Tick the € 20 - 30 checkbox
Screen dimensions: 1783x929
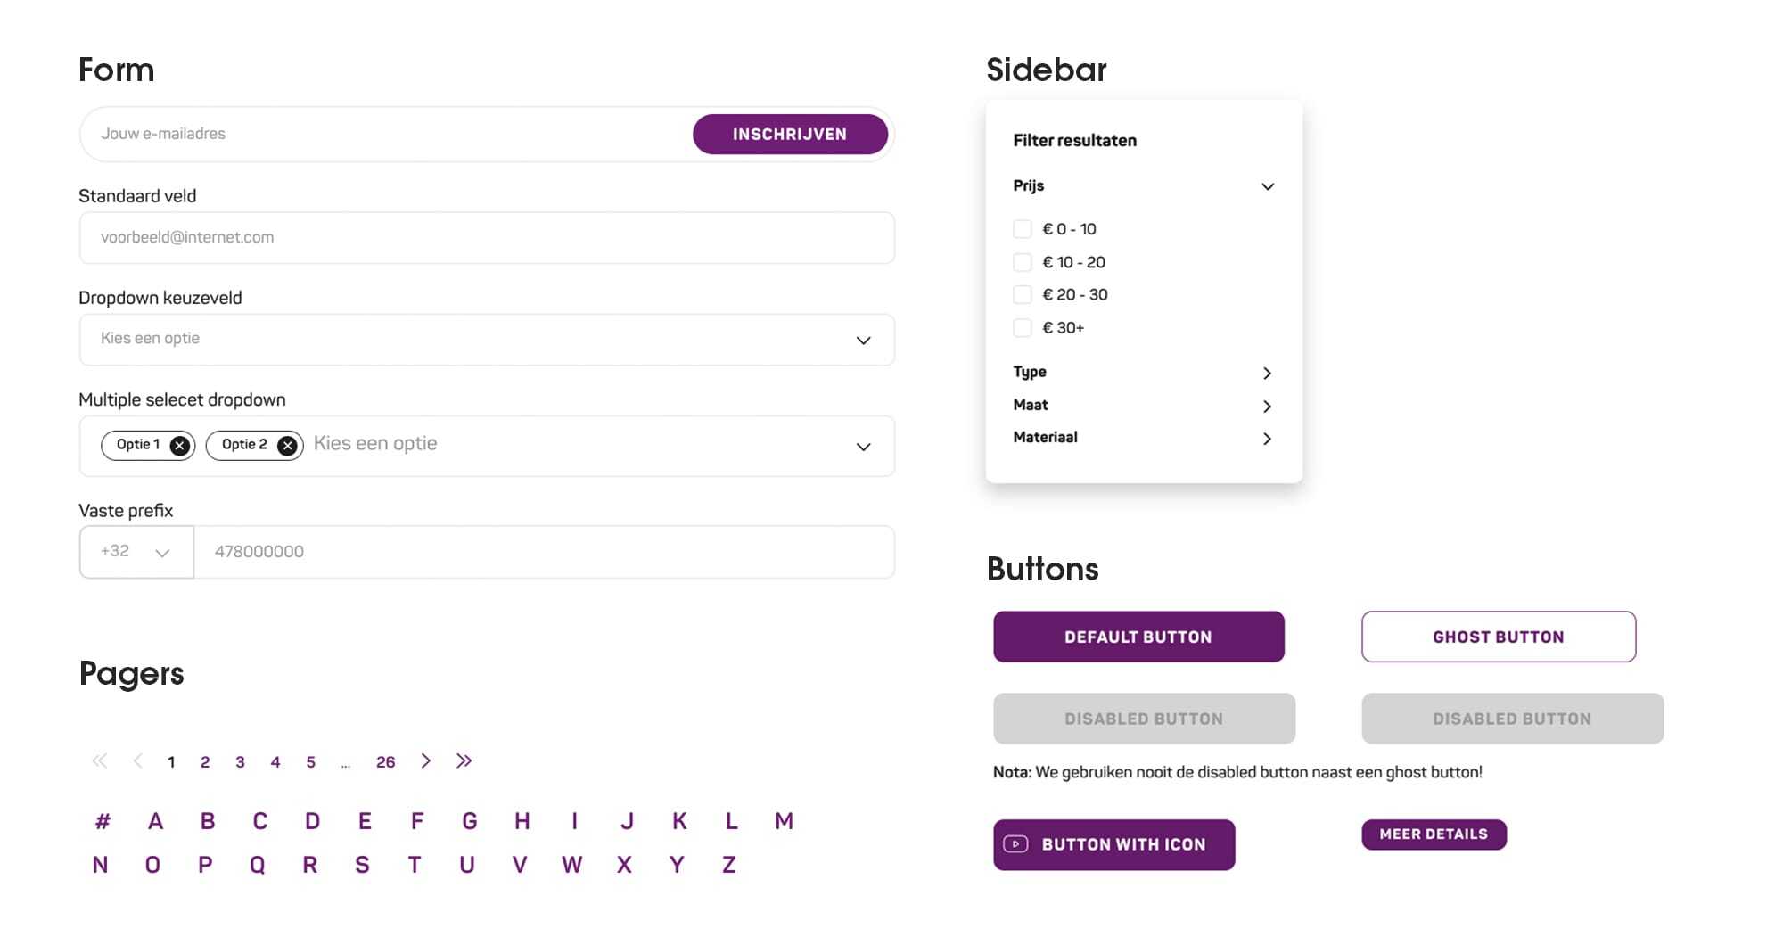coord(1023,295)
